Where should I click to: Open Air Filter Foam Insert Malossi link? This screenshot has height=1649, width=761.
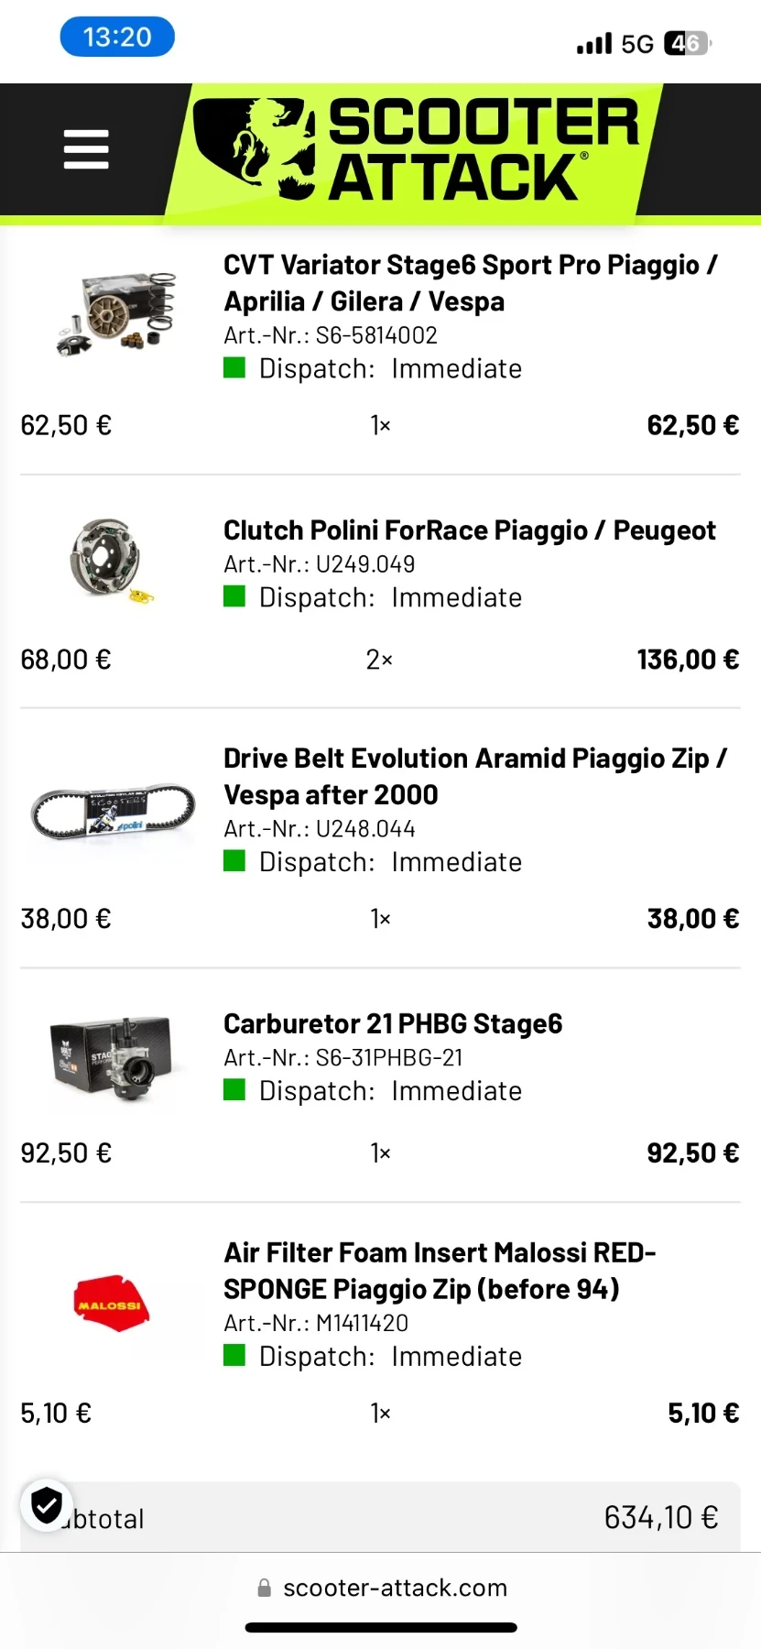click(440, 1271)
